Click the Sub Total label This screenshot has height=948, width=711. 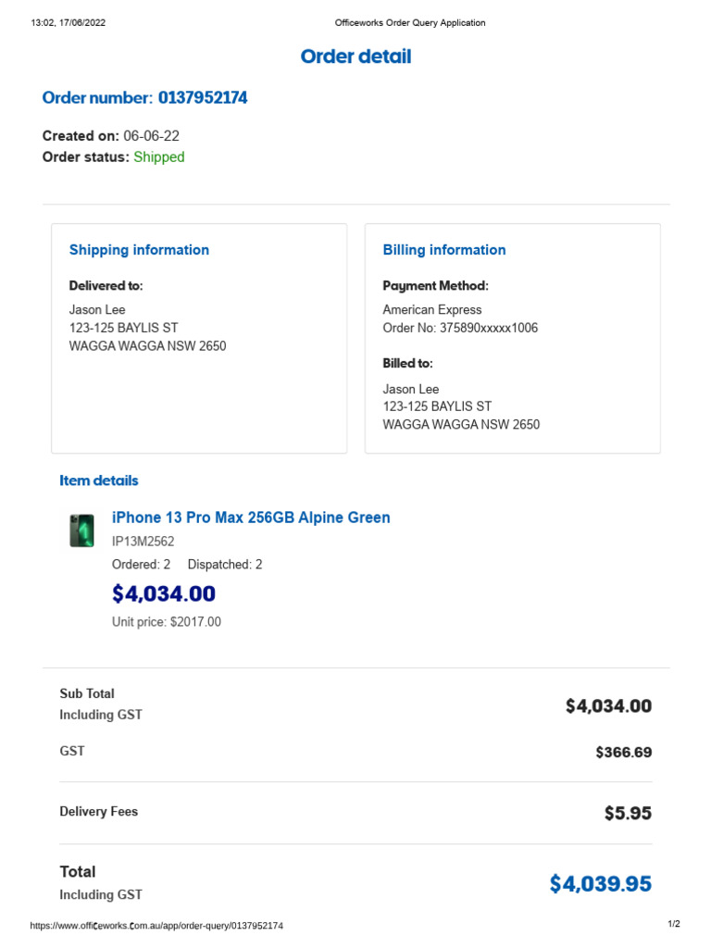point(86,693)
